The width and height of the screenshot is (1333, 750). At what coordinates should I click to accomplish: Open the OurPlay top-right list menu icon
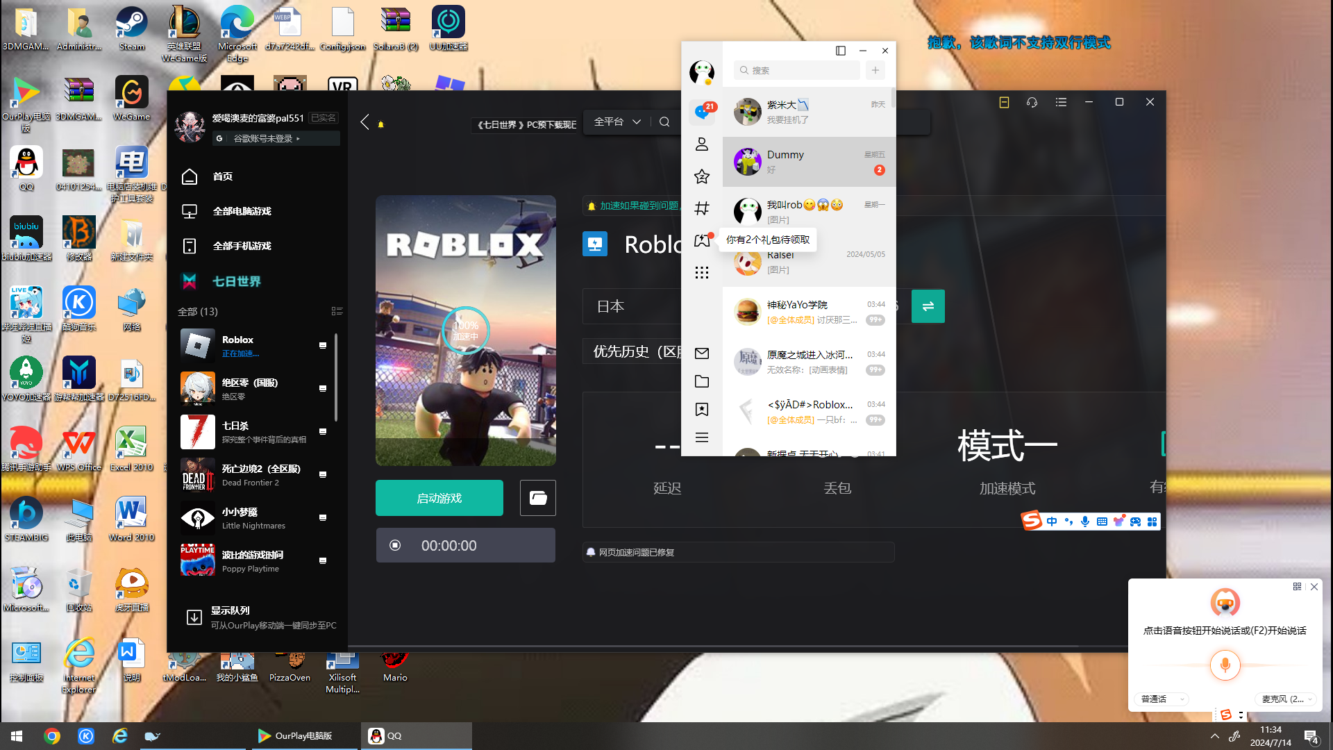[1061, 102]
